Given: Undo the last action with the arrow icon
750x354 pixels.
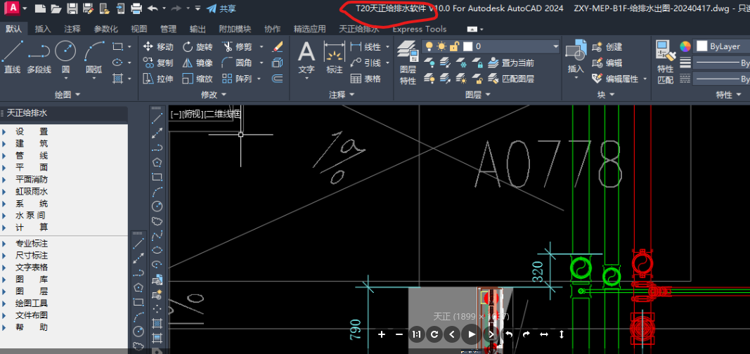Looking at the screenshot, I should (x=153, y=8).
